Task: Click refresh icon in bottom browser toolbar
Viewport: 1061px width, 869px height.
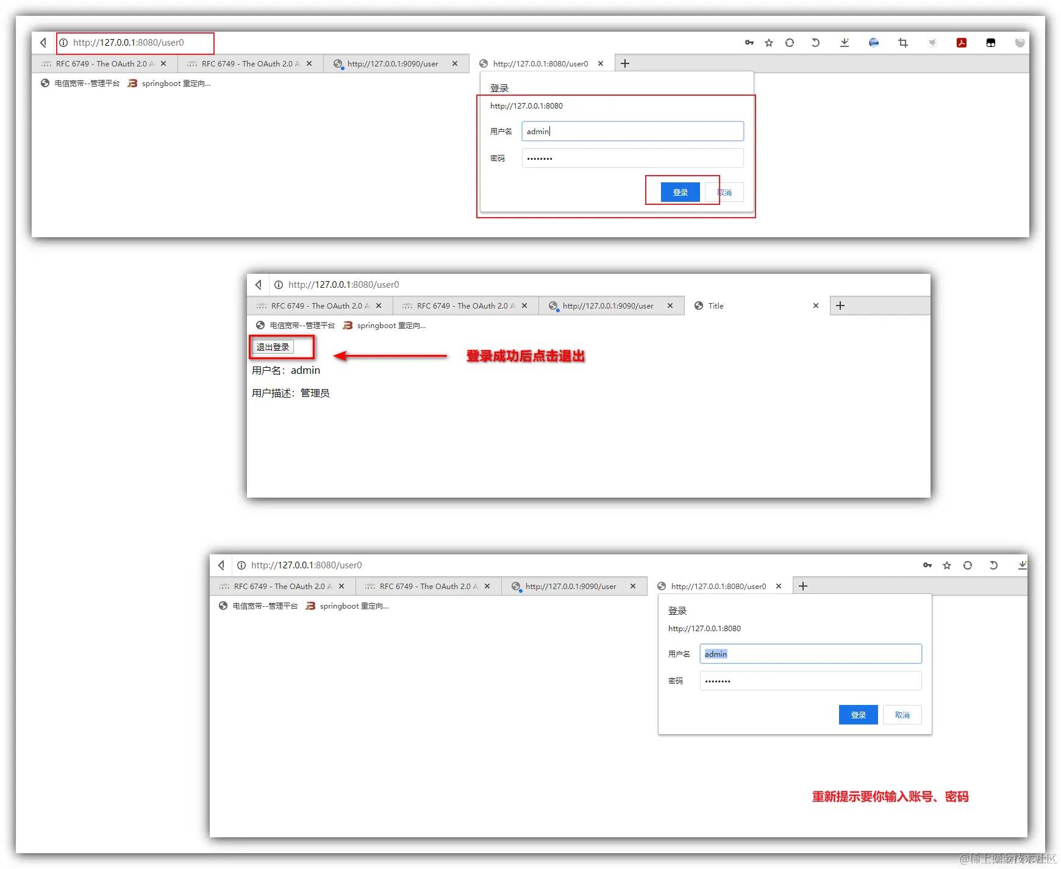Action: pyautogui.click(x=968, y=565)
